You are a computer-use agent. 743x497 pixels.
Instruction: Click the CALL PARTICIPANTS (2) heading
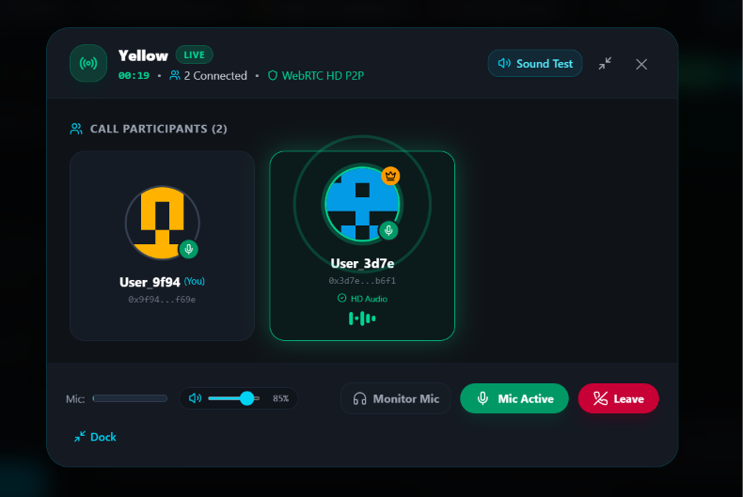point(159,129)
